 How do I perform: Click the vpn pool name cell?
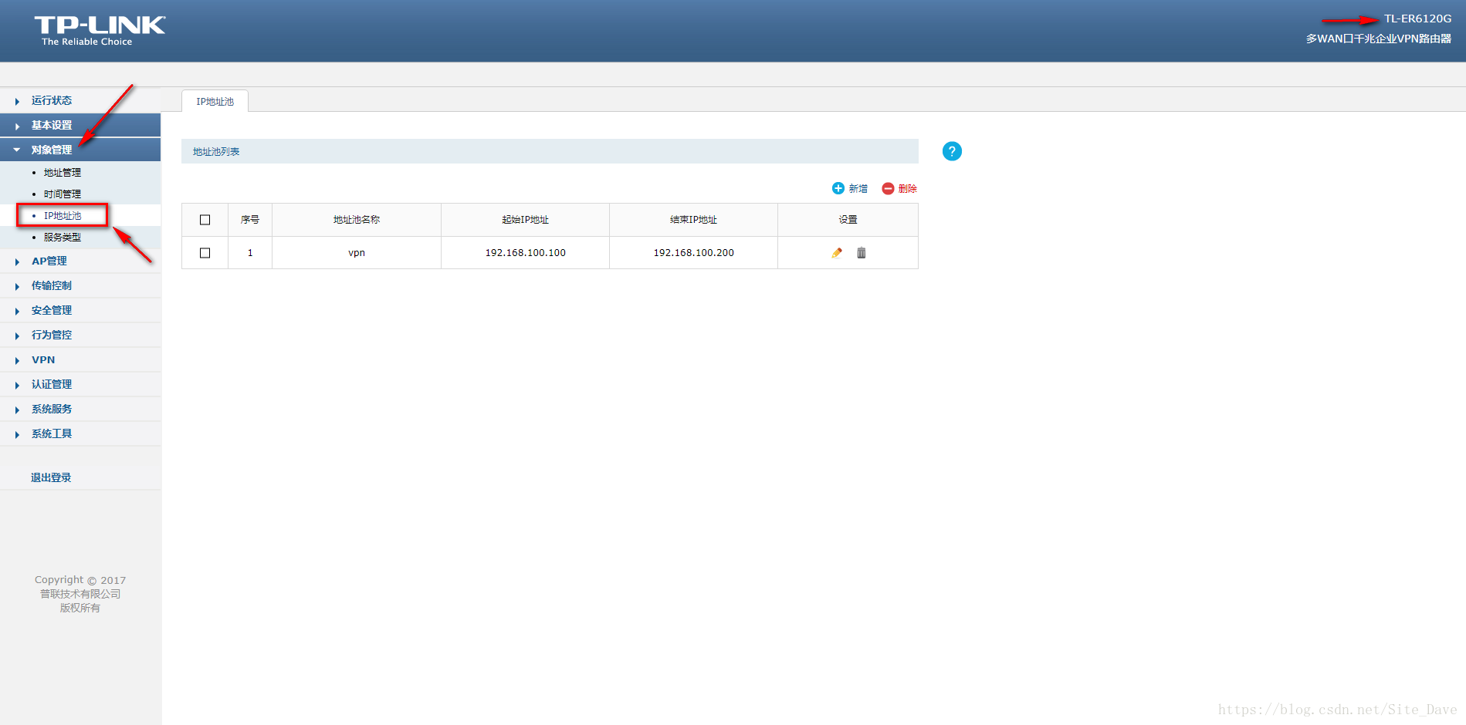[357, 253]
